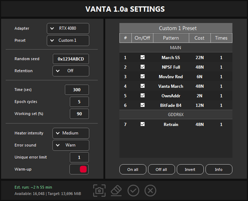Click the Cost column header
The image size is (248, 201).
click(199, 38)
